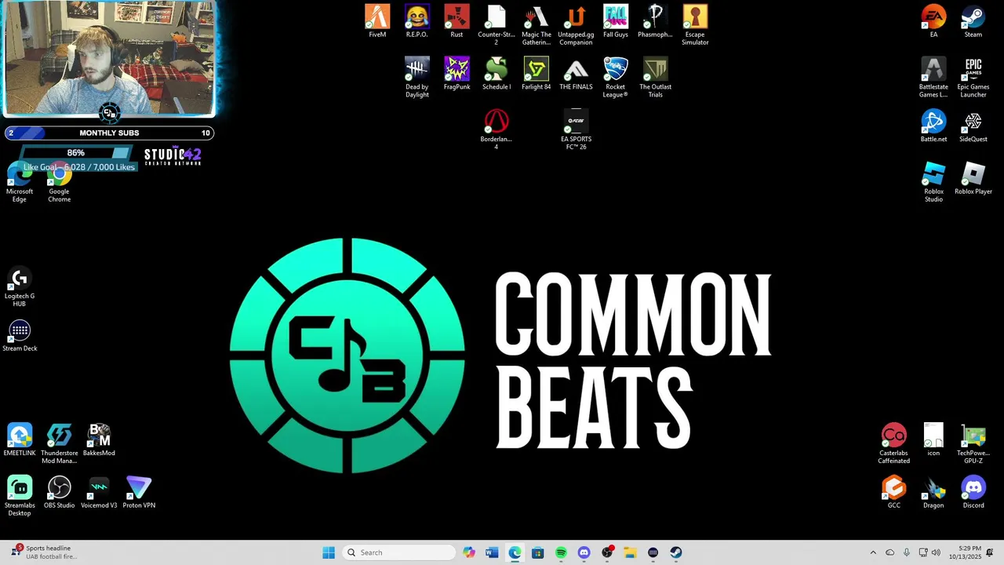
Task: Open Microsoft Store from the taskbar
Action: click(538, 552)
